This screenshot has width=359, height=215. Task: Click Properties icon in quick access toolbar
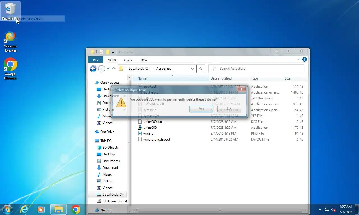tap(101, 52)
